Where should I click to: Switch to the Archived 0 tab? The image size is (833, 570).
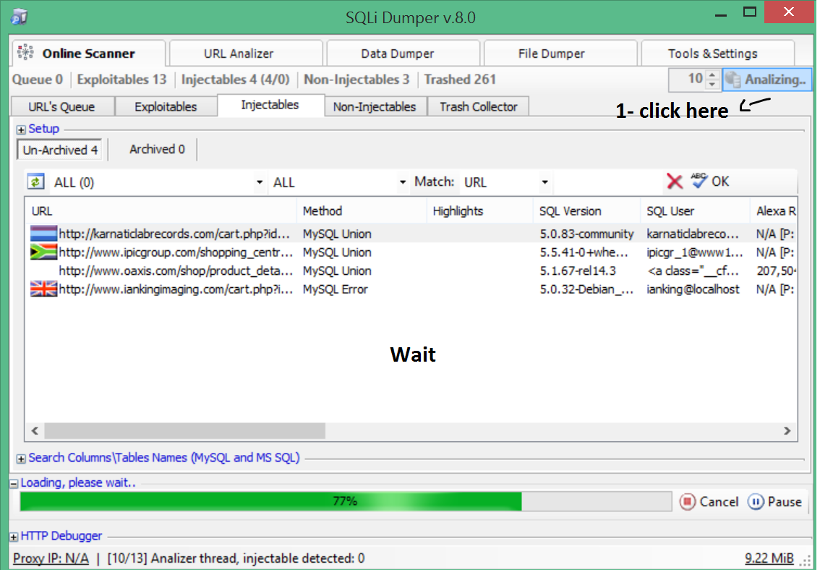click(x=157, y=149)
